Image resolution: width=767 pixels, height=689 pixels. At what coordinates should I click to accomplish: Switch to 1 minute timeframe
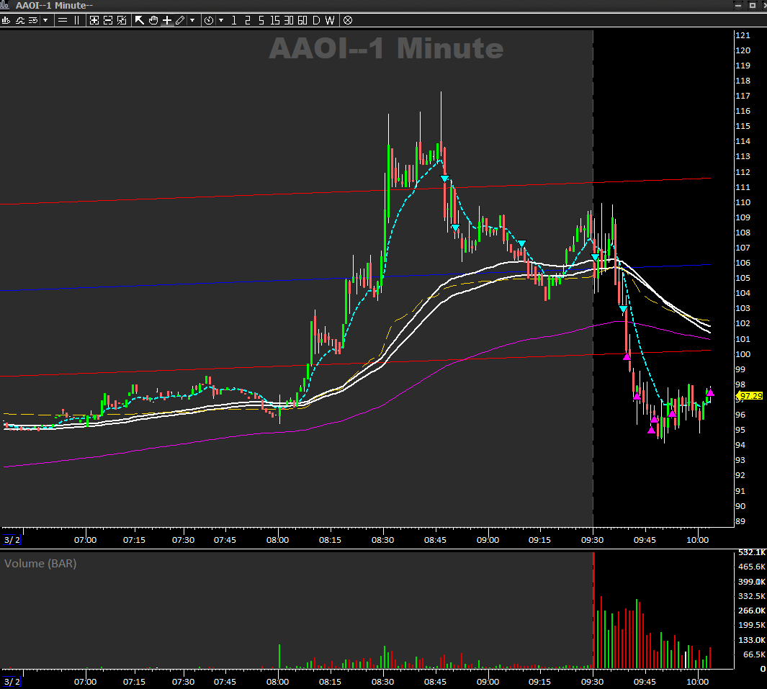pos(234,20)
